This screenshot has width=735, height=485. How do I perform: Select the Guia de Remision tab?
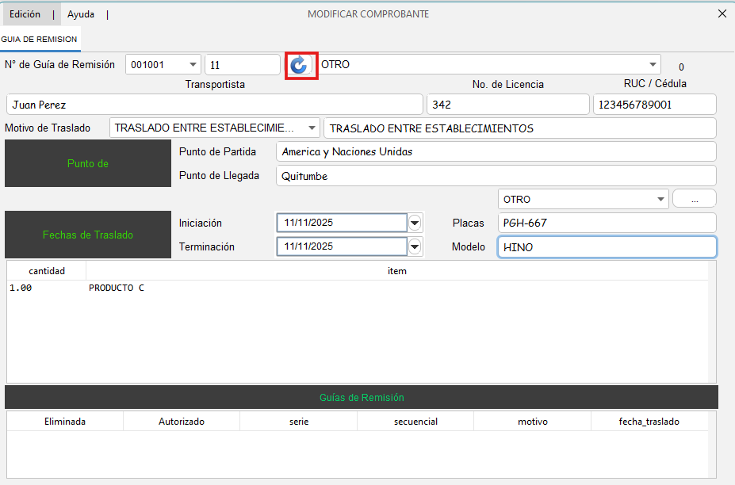pos(40,39)
